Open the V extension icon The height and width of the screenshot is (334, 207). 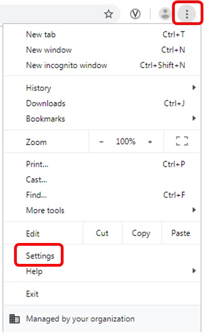(x=135, y=14)
